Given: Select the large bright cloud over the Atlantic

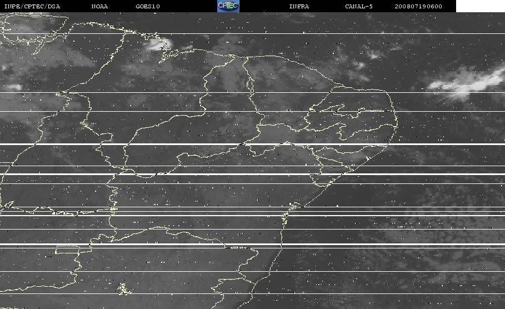Looking at the screenshot, I should coord(466,84).
